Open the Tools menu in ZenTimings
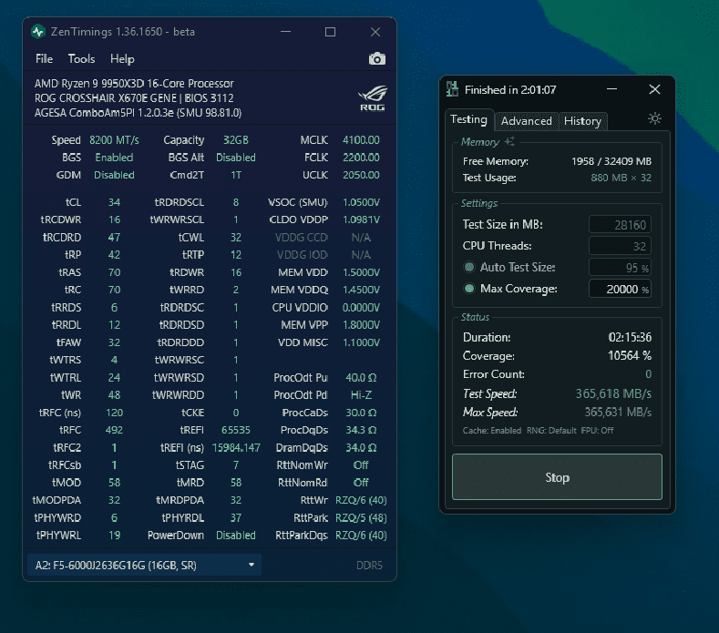The height and width of the screenshot is (633, 719). pyautogui.click(x=81, y=58)
